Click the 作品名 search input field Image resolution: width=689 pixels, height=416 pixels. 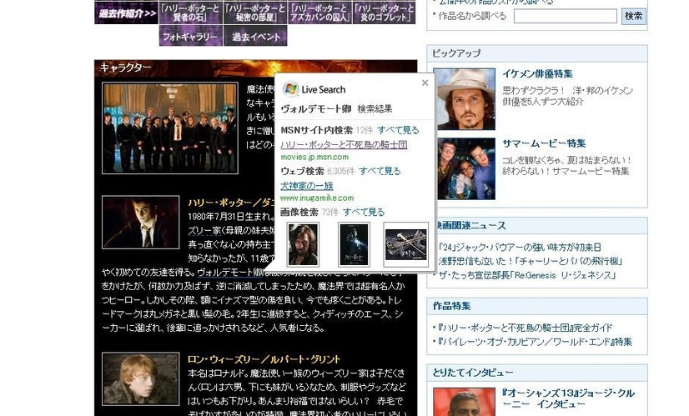pos(565,16)
